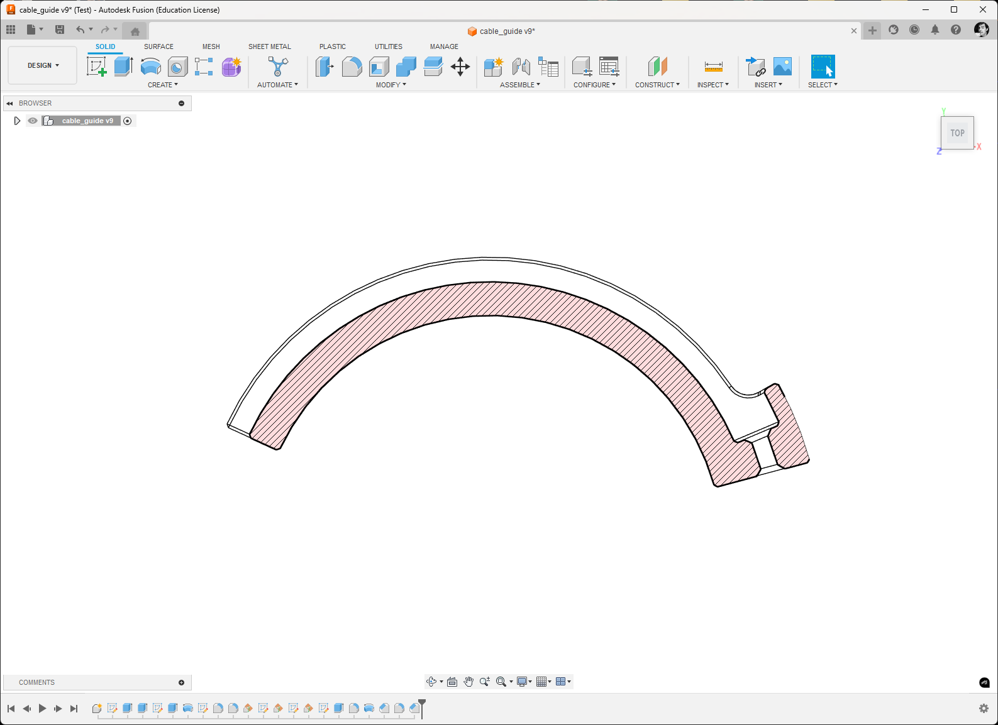Save the document with the floppy icon
998x725 pixels.
(x=60, y=30)
